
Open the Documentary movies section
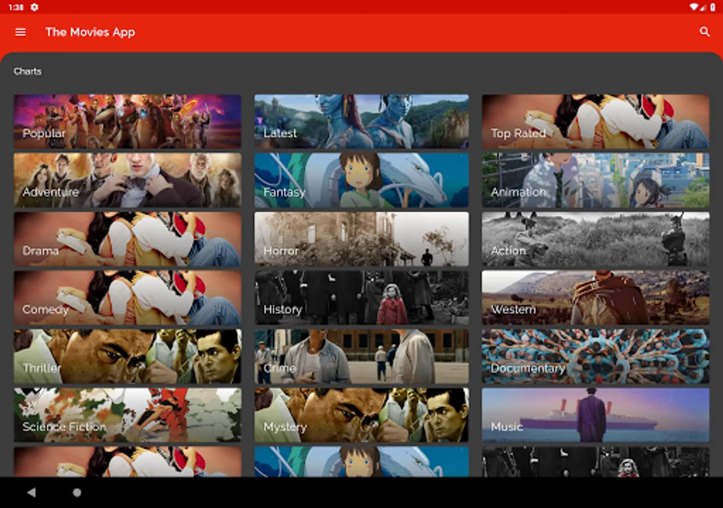[595, 356]
